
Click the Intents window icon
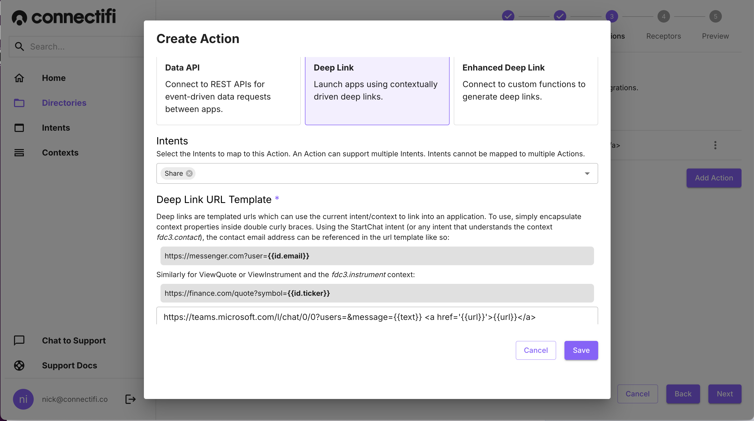pos(19,128)
